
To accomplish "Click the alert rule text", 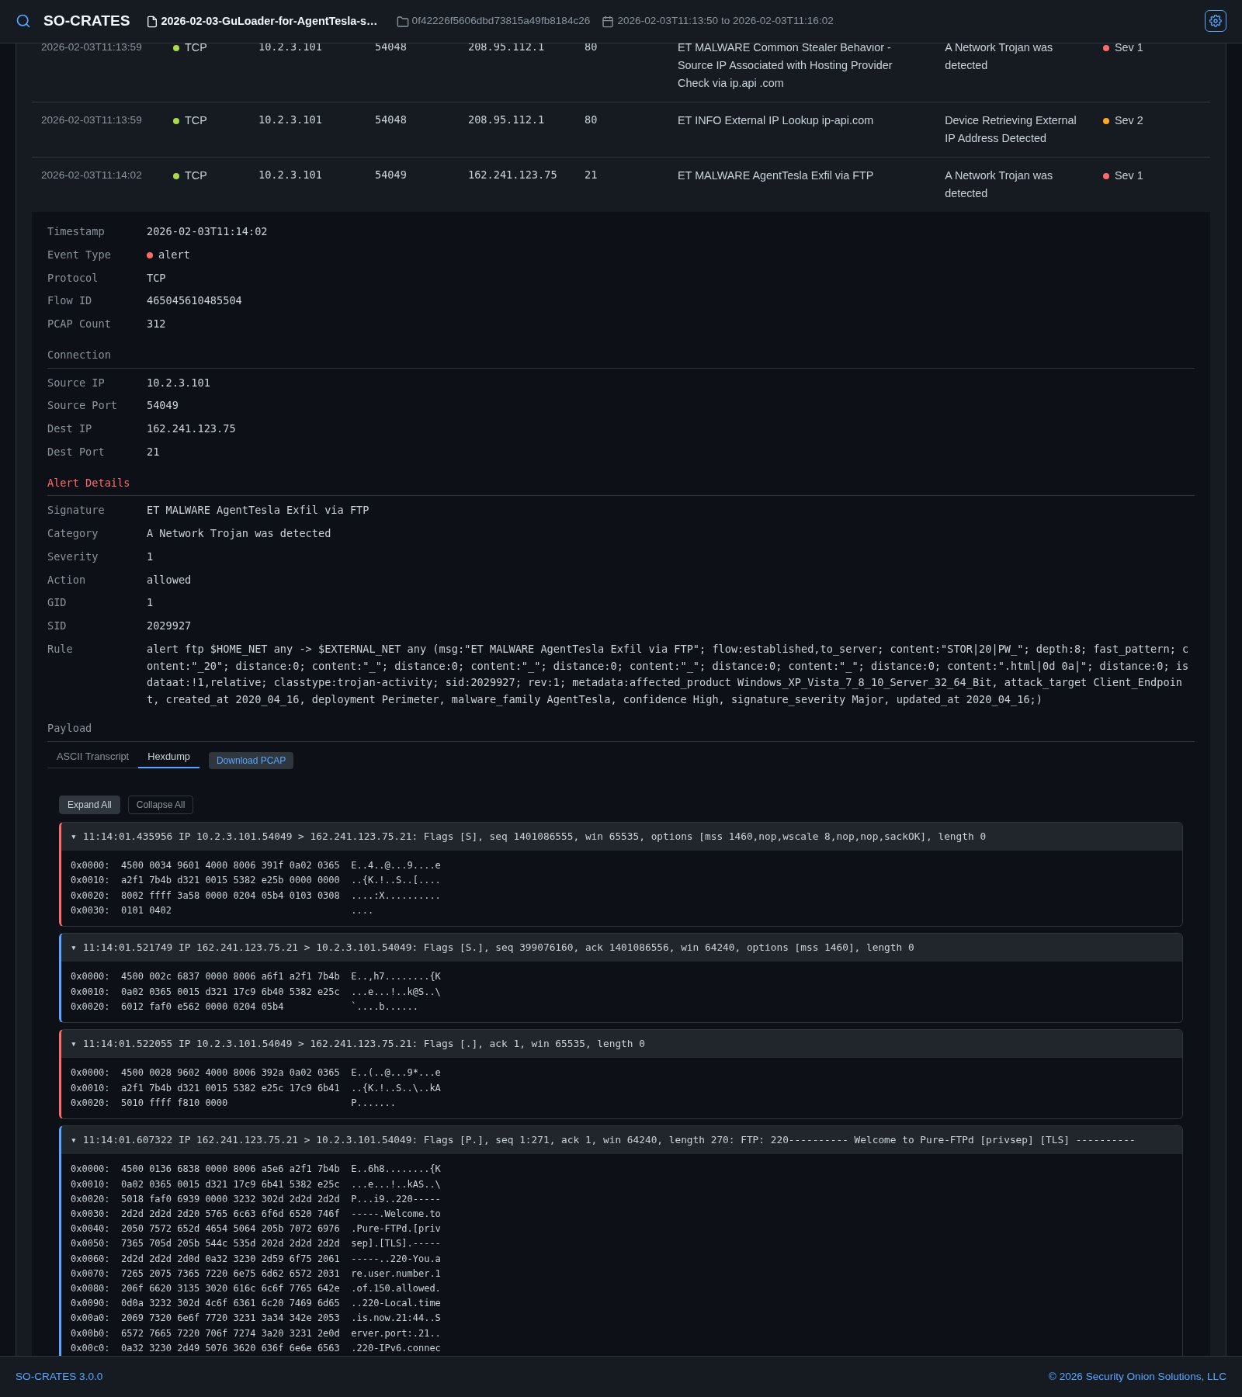I will [668, 674].
